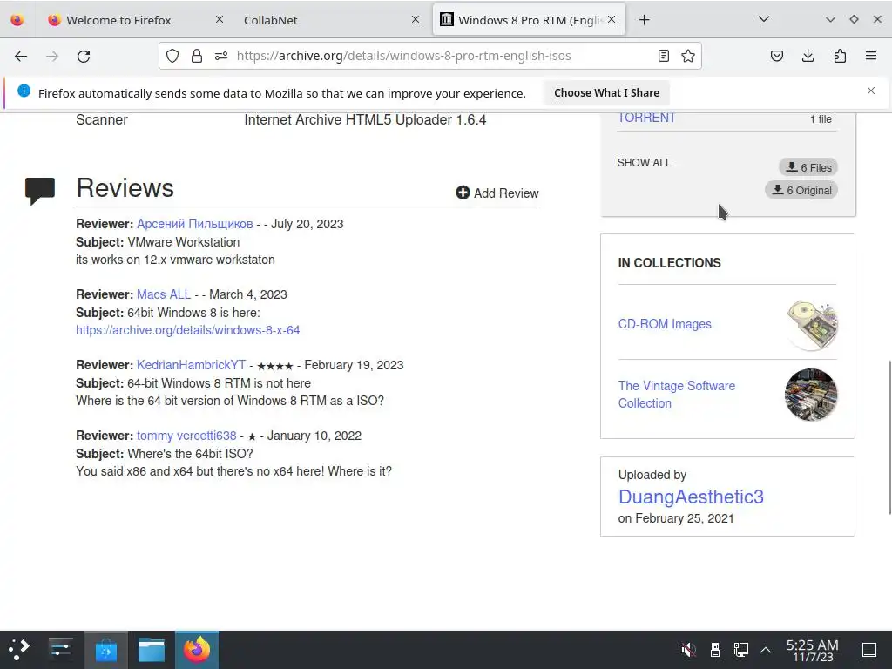
Task: Open a new browser tab
Action: [644, 20]
